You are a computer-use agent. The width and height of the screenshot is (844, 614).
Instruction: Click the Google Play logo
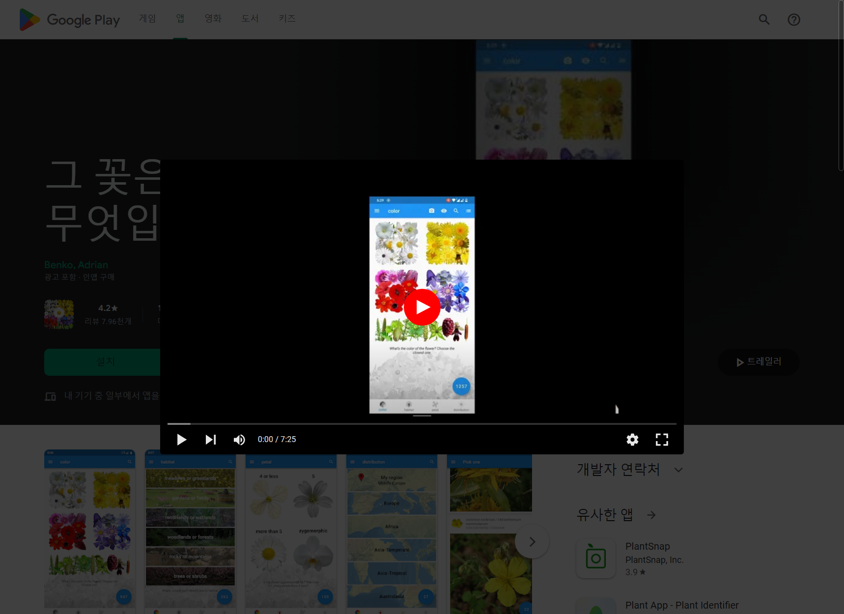[69, 20]
